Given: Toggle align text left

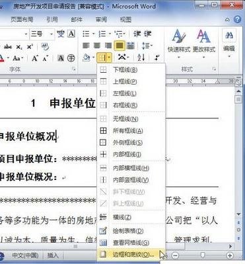Looking at the screenshot, I should click(86, 46).
